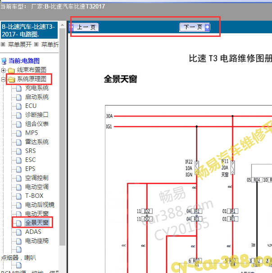272x273 pixels.
Task: Open the SRS diagram
Action: point(30,151)
